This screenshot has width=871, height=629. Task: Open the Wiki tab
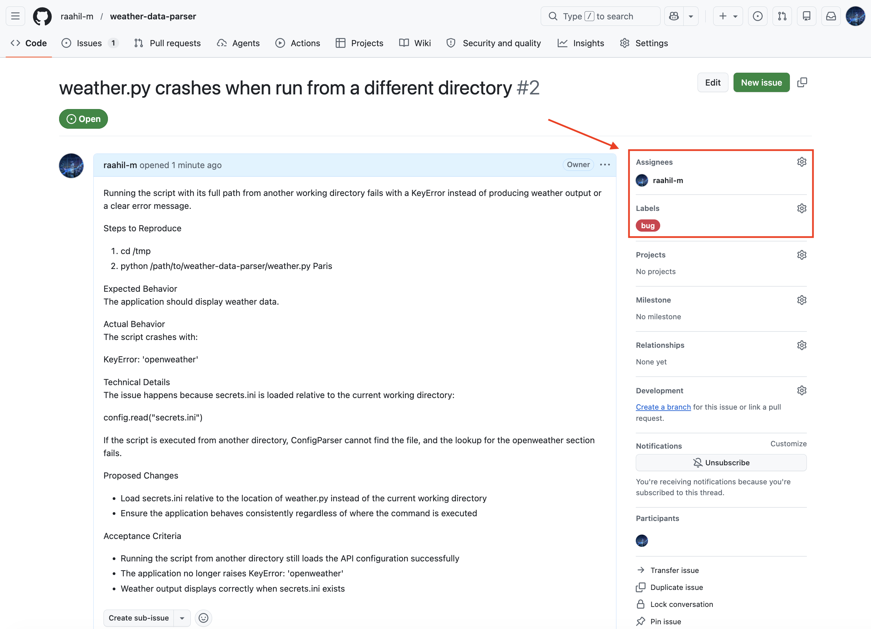pos(415,43)
